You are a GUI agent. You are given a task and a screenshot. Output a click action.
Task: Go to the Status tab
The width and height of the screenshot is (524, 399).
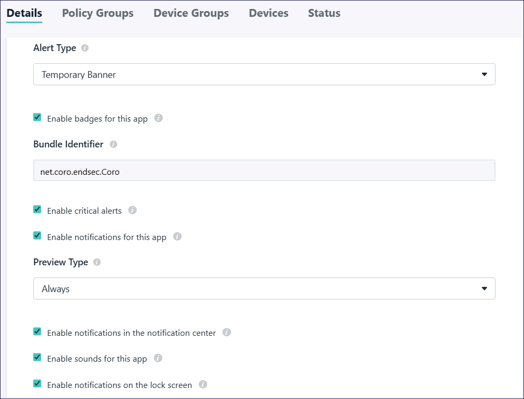324,13
